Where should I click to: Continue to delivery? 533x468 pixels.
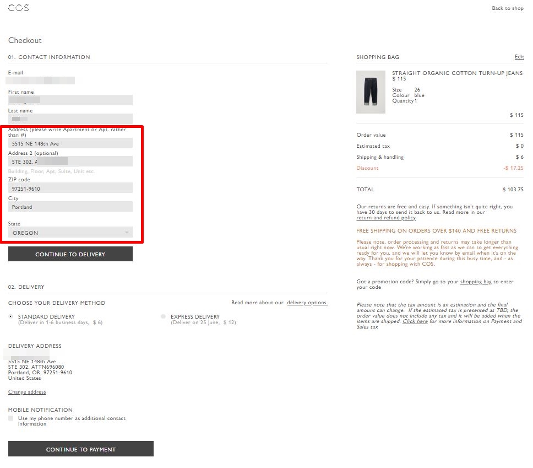(x=70, y=254)
